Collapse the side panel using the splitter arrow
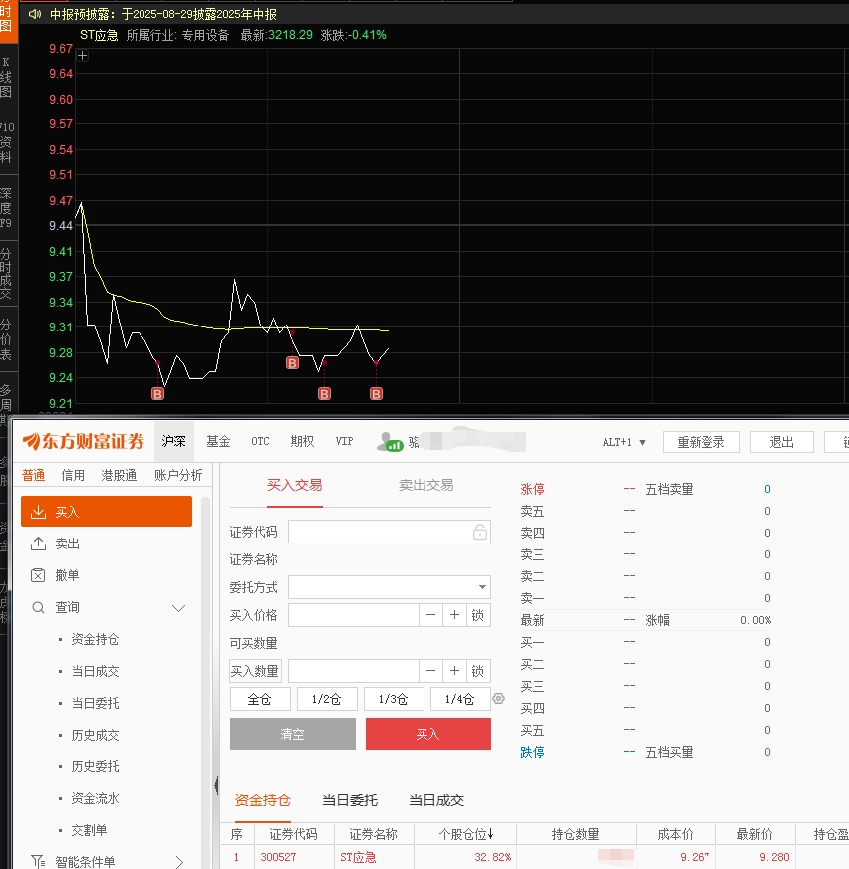849x869 pixels. [x=216, y=785]
